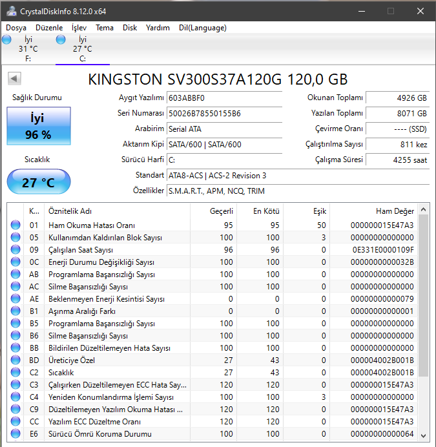The width and height of the screenshot is (436, 447).
Task: Click status orb of Sürücü Ömrü Koruma Durumu
Action: (x=16, y=433)
